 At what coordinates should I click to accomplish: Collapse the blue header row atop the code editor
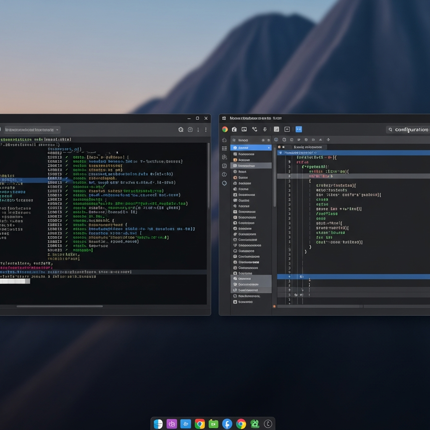[354, 153]
